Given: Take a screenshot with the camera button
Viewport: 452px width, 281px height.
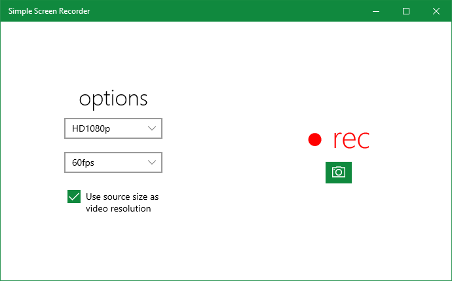Looking at the screenshot, I should click(339, 172).
